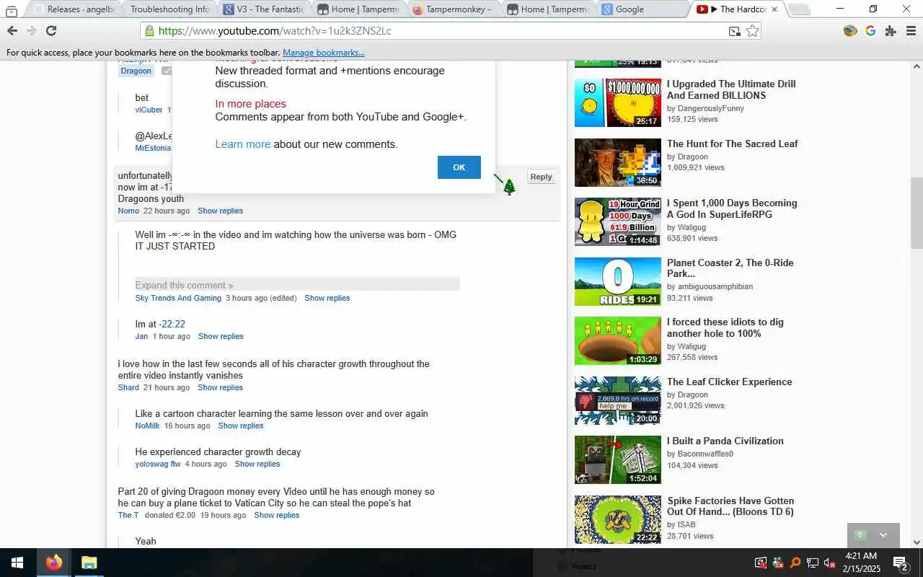
Task: Show replies under yoloswag ftw's comment
Action: pyautogui.click(x=257, y=464)
